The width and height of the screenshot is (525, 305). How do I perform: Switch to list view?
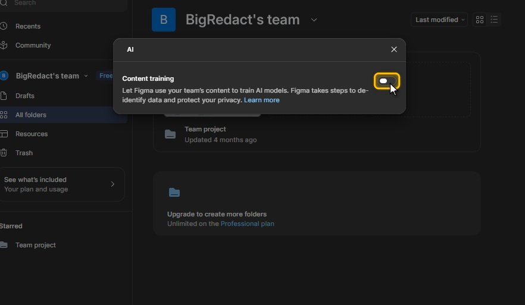point(494,20)
